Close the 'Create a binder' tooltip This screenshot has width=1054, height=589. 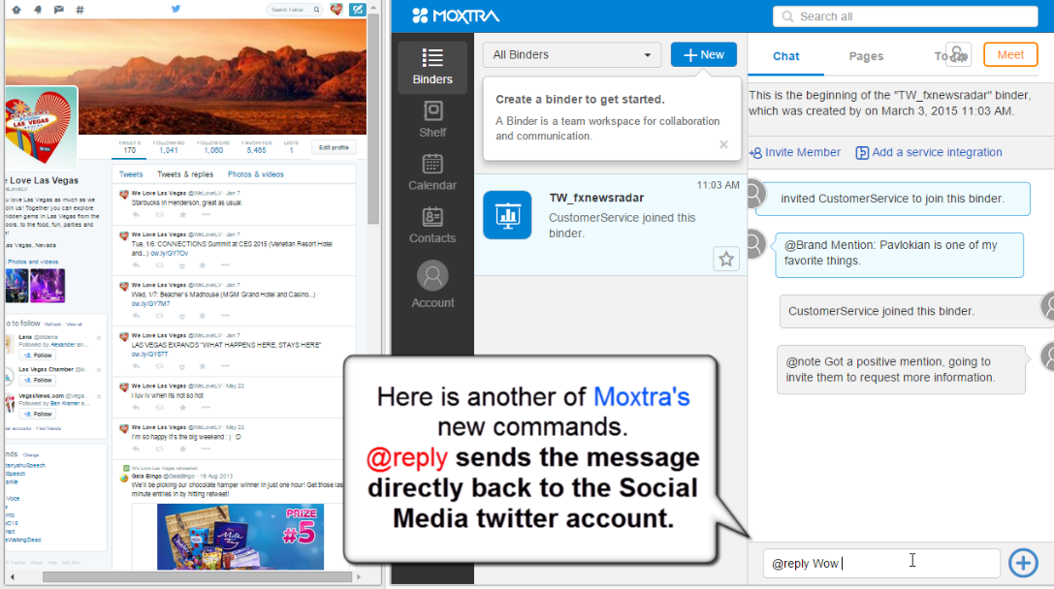723,144
